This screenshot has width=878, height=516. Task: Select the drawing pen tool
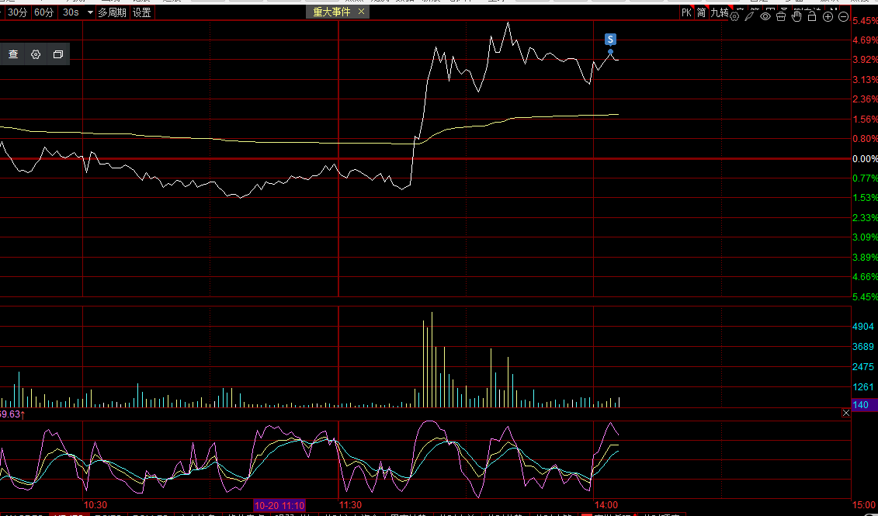click(x=750, y=17)
